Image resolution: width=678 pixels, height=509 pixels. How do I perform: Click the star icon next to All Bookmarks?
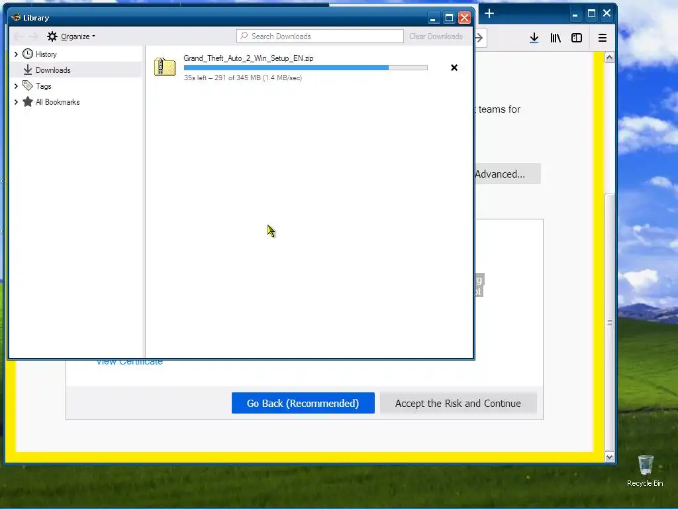pyautogui.click(x=28, y=101)
